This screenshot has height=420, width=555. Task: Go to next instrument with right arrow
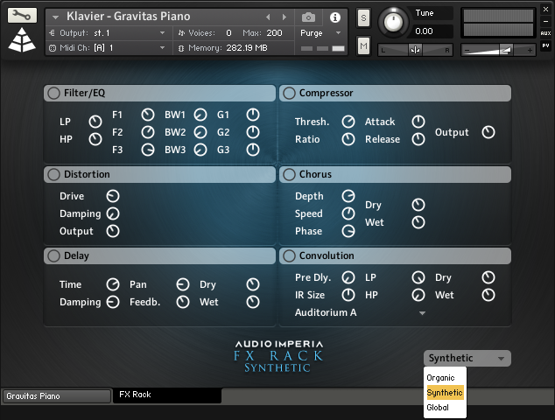click(x=284, y=17)
